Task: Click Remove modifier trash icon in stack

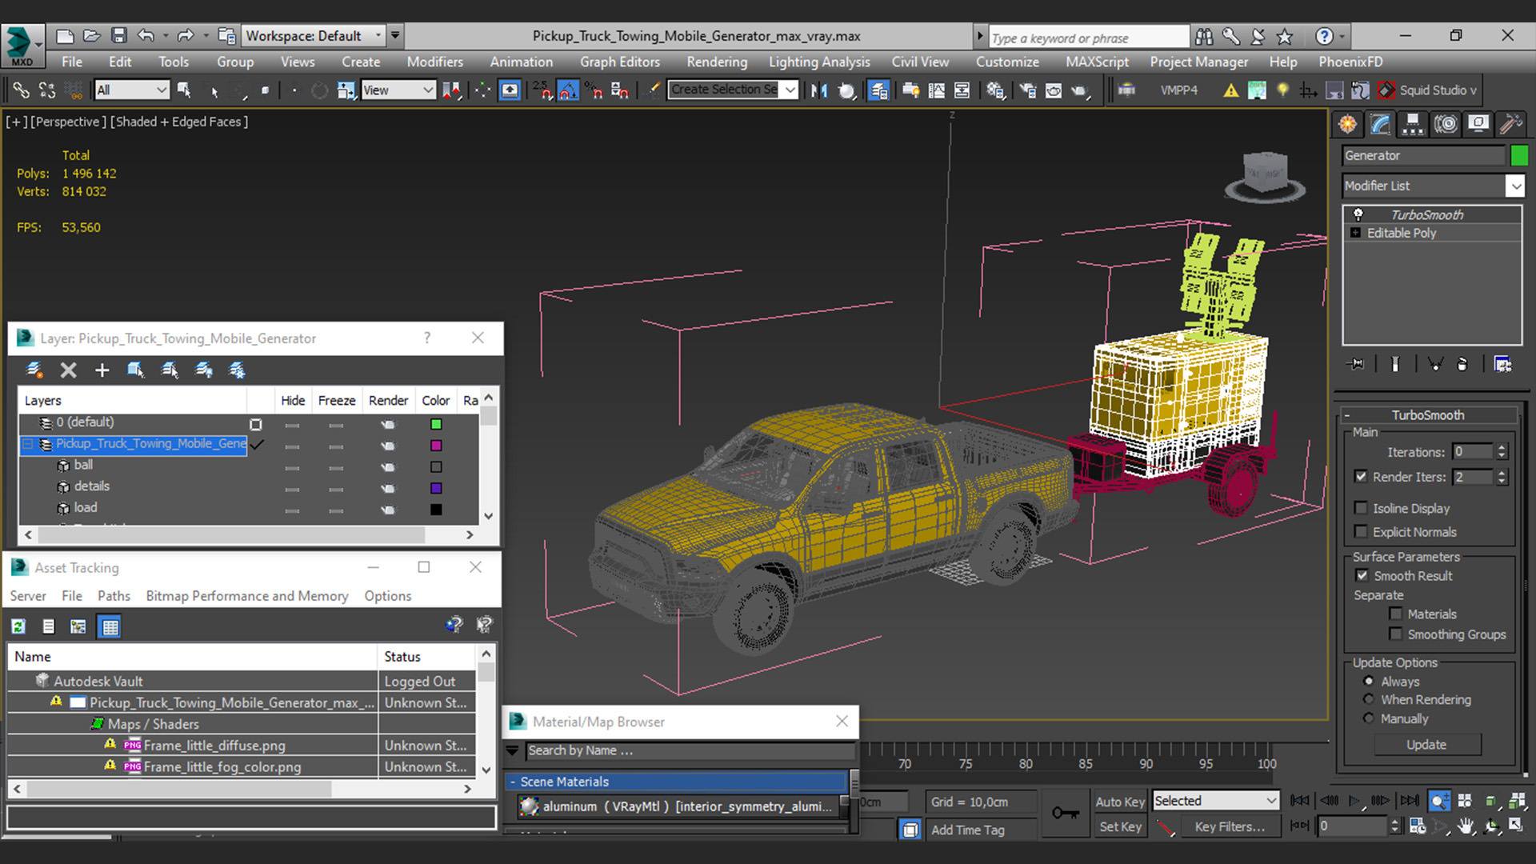Action: click(1462, 364)
